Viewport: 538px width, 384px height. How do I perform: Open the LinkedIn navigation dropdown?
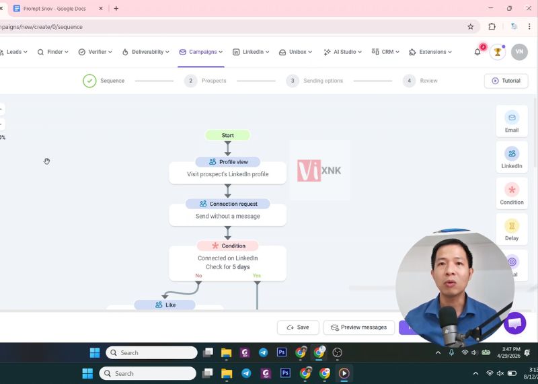point(251,52)
